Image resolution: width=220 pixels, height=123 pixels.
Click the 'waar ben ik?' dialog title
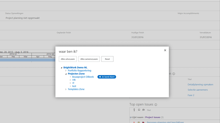coord(68,51)
